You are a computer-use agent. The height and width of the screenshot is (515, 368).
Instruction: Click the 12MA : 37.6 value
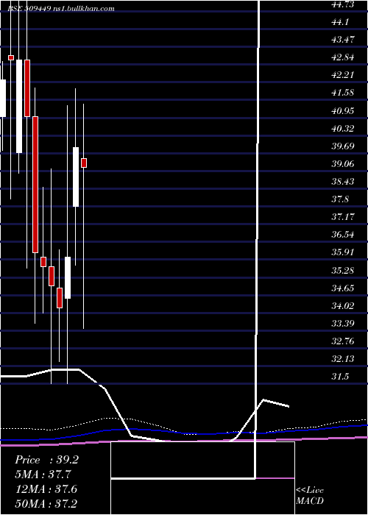pyautogui.click(x=46, y=489)
